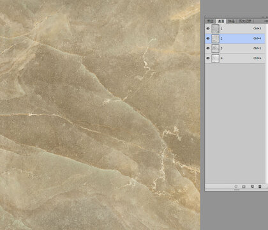Screen dimensions: 268x230
Task: Click the thumbnail of channel 2
Action: tap(215, 39)
